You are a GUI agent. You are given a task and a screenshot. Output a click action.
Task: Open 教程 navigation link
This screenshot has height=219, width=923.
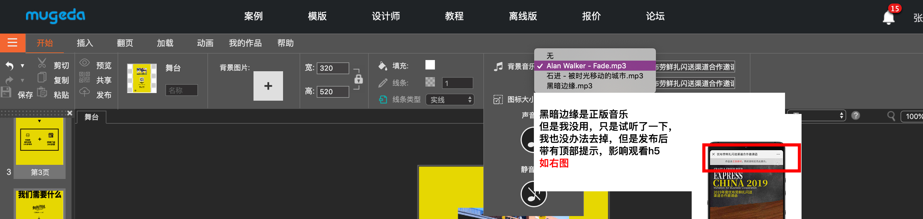click(454, 16)
